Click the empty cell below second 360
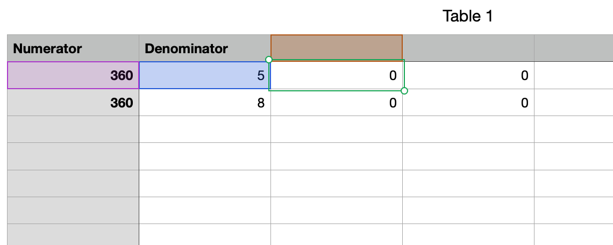The width and height of the screenshot is (613, 245). point(73,129)
